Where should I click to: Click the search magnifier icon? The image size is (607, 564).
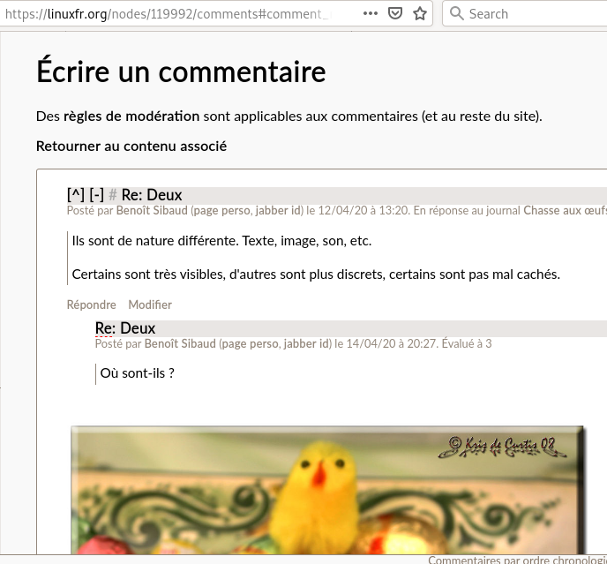456,13
